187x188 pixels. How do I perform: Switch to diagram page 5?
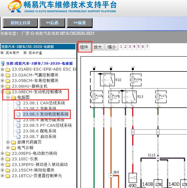pyautogui.click(x=139, y=47)
